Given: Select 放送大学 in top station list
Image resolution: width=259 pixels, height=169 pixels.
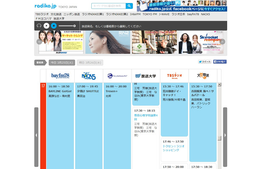Looking at the screenshot, I should click(59, 19).
